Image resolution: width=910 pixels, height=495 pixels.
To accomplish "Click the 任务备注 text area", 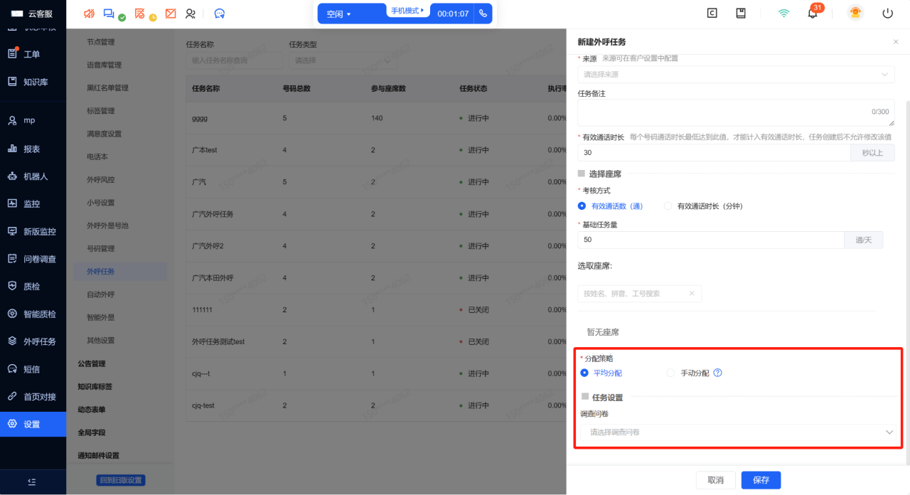I will click(x=736, y=112).
